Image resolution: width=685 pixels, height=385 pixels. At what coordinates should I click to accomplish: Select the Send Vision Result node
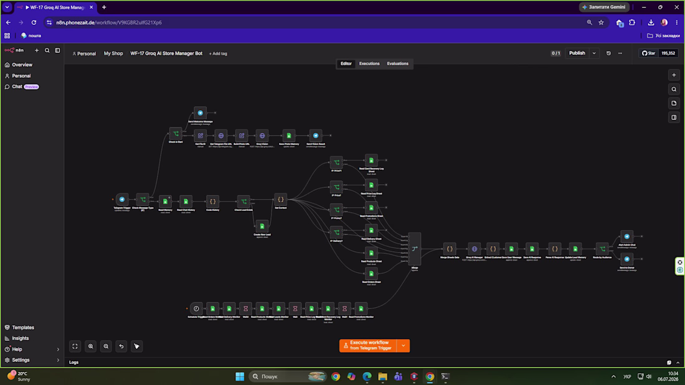[316, 136]
